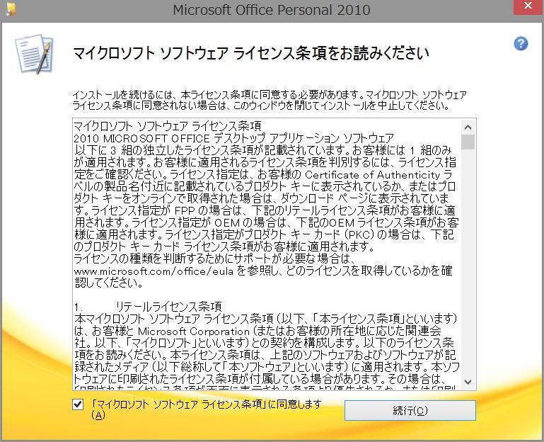Click the www.microsoft.com/office/eula text in the license
Image resolution: width=544 pixels, height=442 pixels.
[x=154, y=271]
